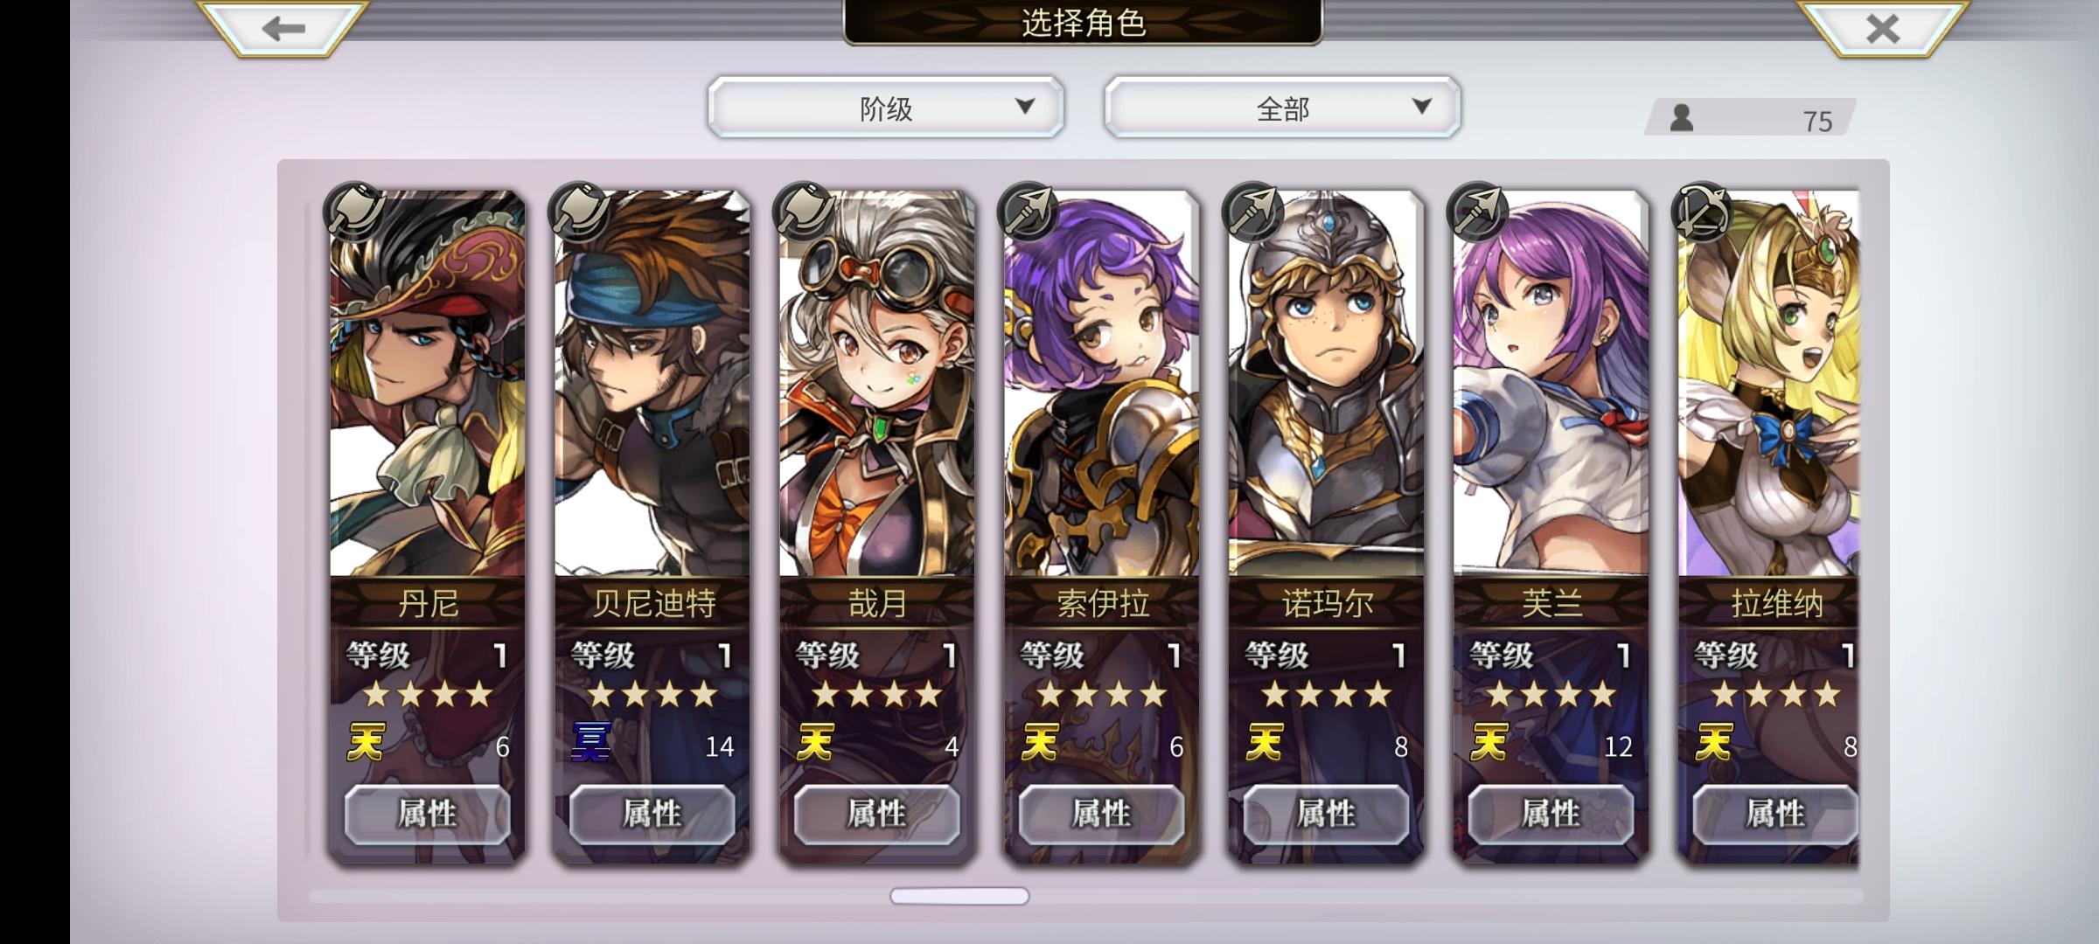
Task: Open the 阶级 sort dropdown
Action: tap(886, 108)
